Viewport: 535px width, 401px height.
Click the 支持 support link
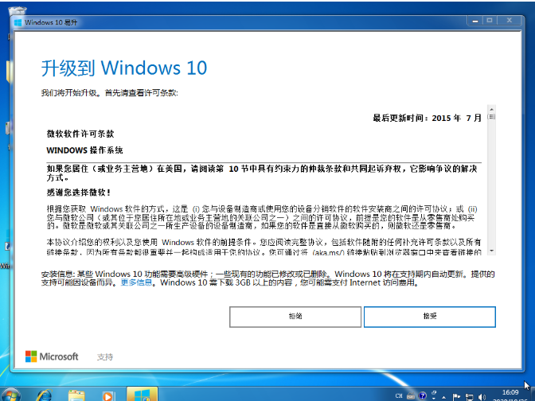pos(105,356)
